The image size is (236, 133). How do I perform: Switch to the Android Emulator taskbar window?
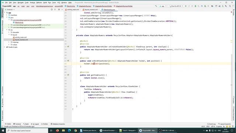pos(108,130)
